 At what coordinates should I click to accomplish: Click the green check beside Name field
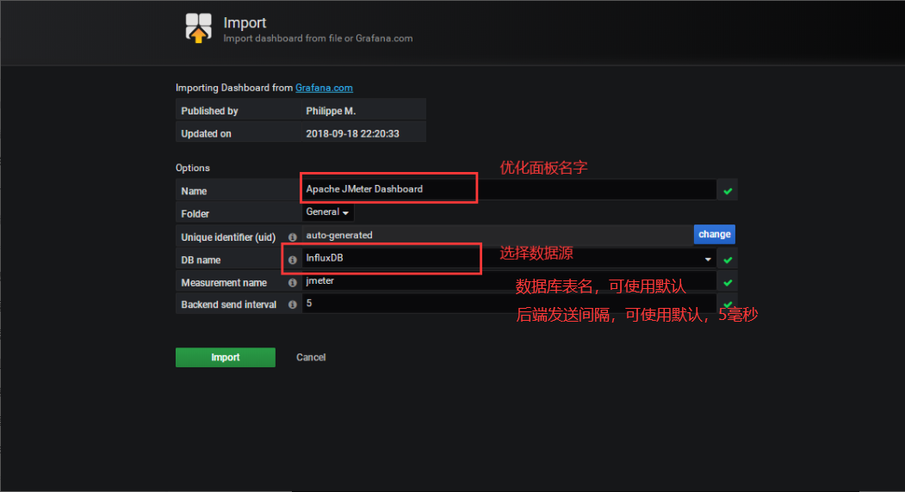point(728,191)
